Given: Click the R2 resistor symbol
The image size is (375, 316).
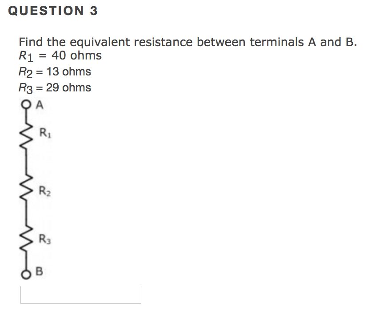Looking at the screenshot, I should pos(27,188).
